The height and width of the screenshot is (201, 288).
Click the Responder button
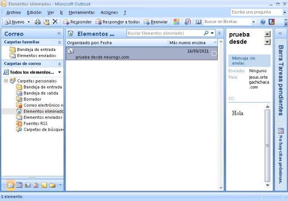[78, 22]
